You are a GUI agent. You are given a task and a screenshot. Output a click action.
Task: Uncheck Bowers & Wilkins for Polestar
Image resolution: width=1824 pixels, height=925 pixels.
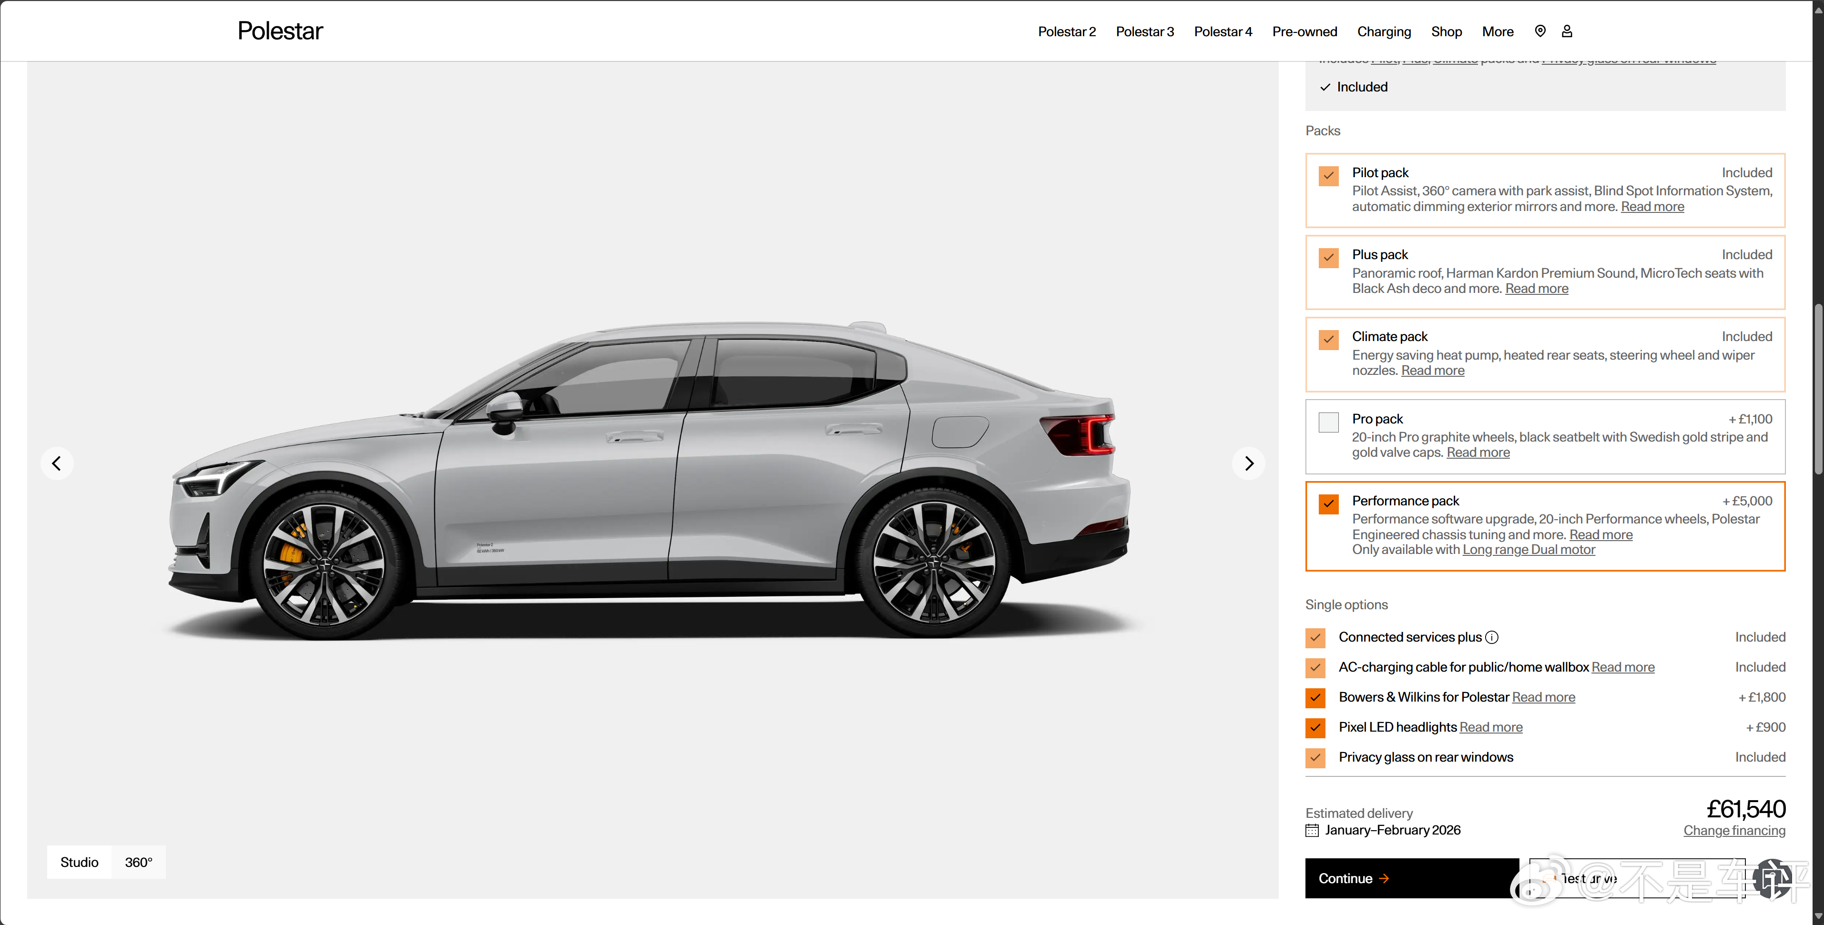pos(1315,697)
